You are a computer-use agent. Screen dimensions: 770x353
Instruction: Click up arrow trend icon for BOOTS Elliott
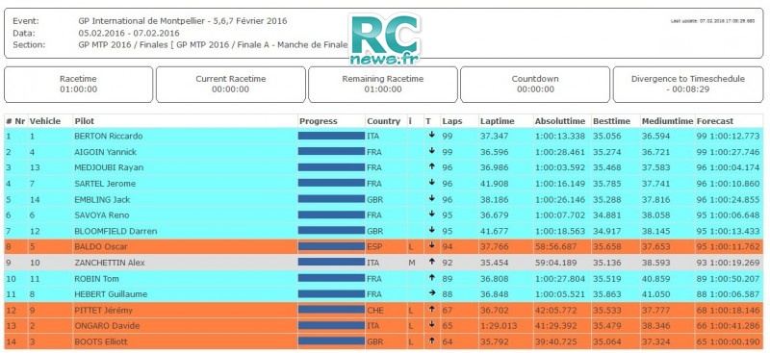431,341
